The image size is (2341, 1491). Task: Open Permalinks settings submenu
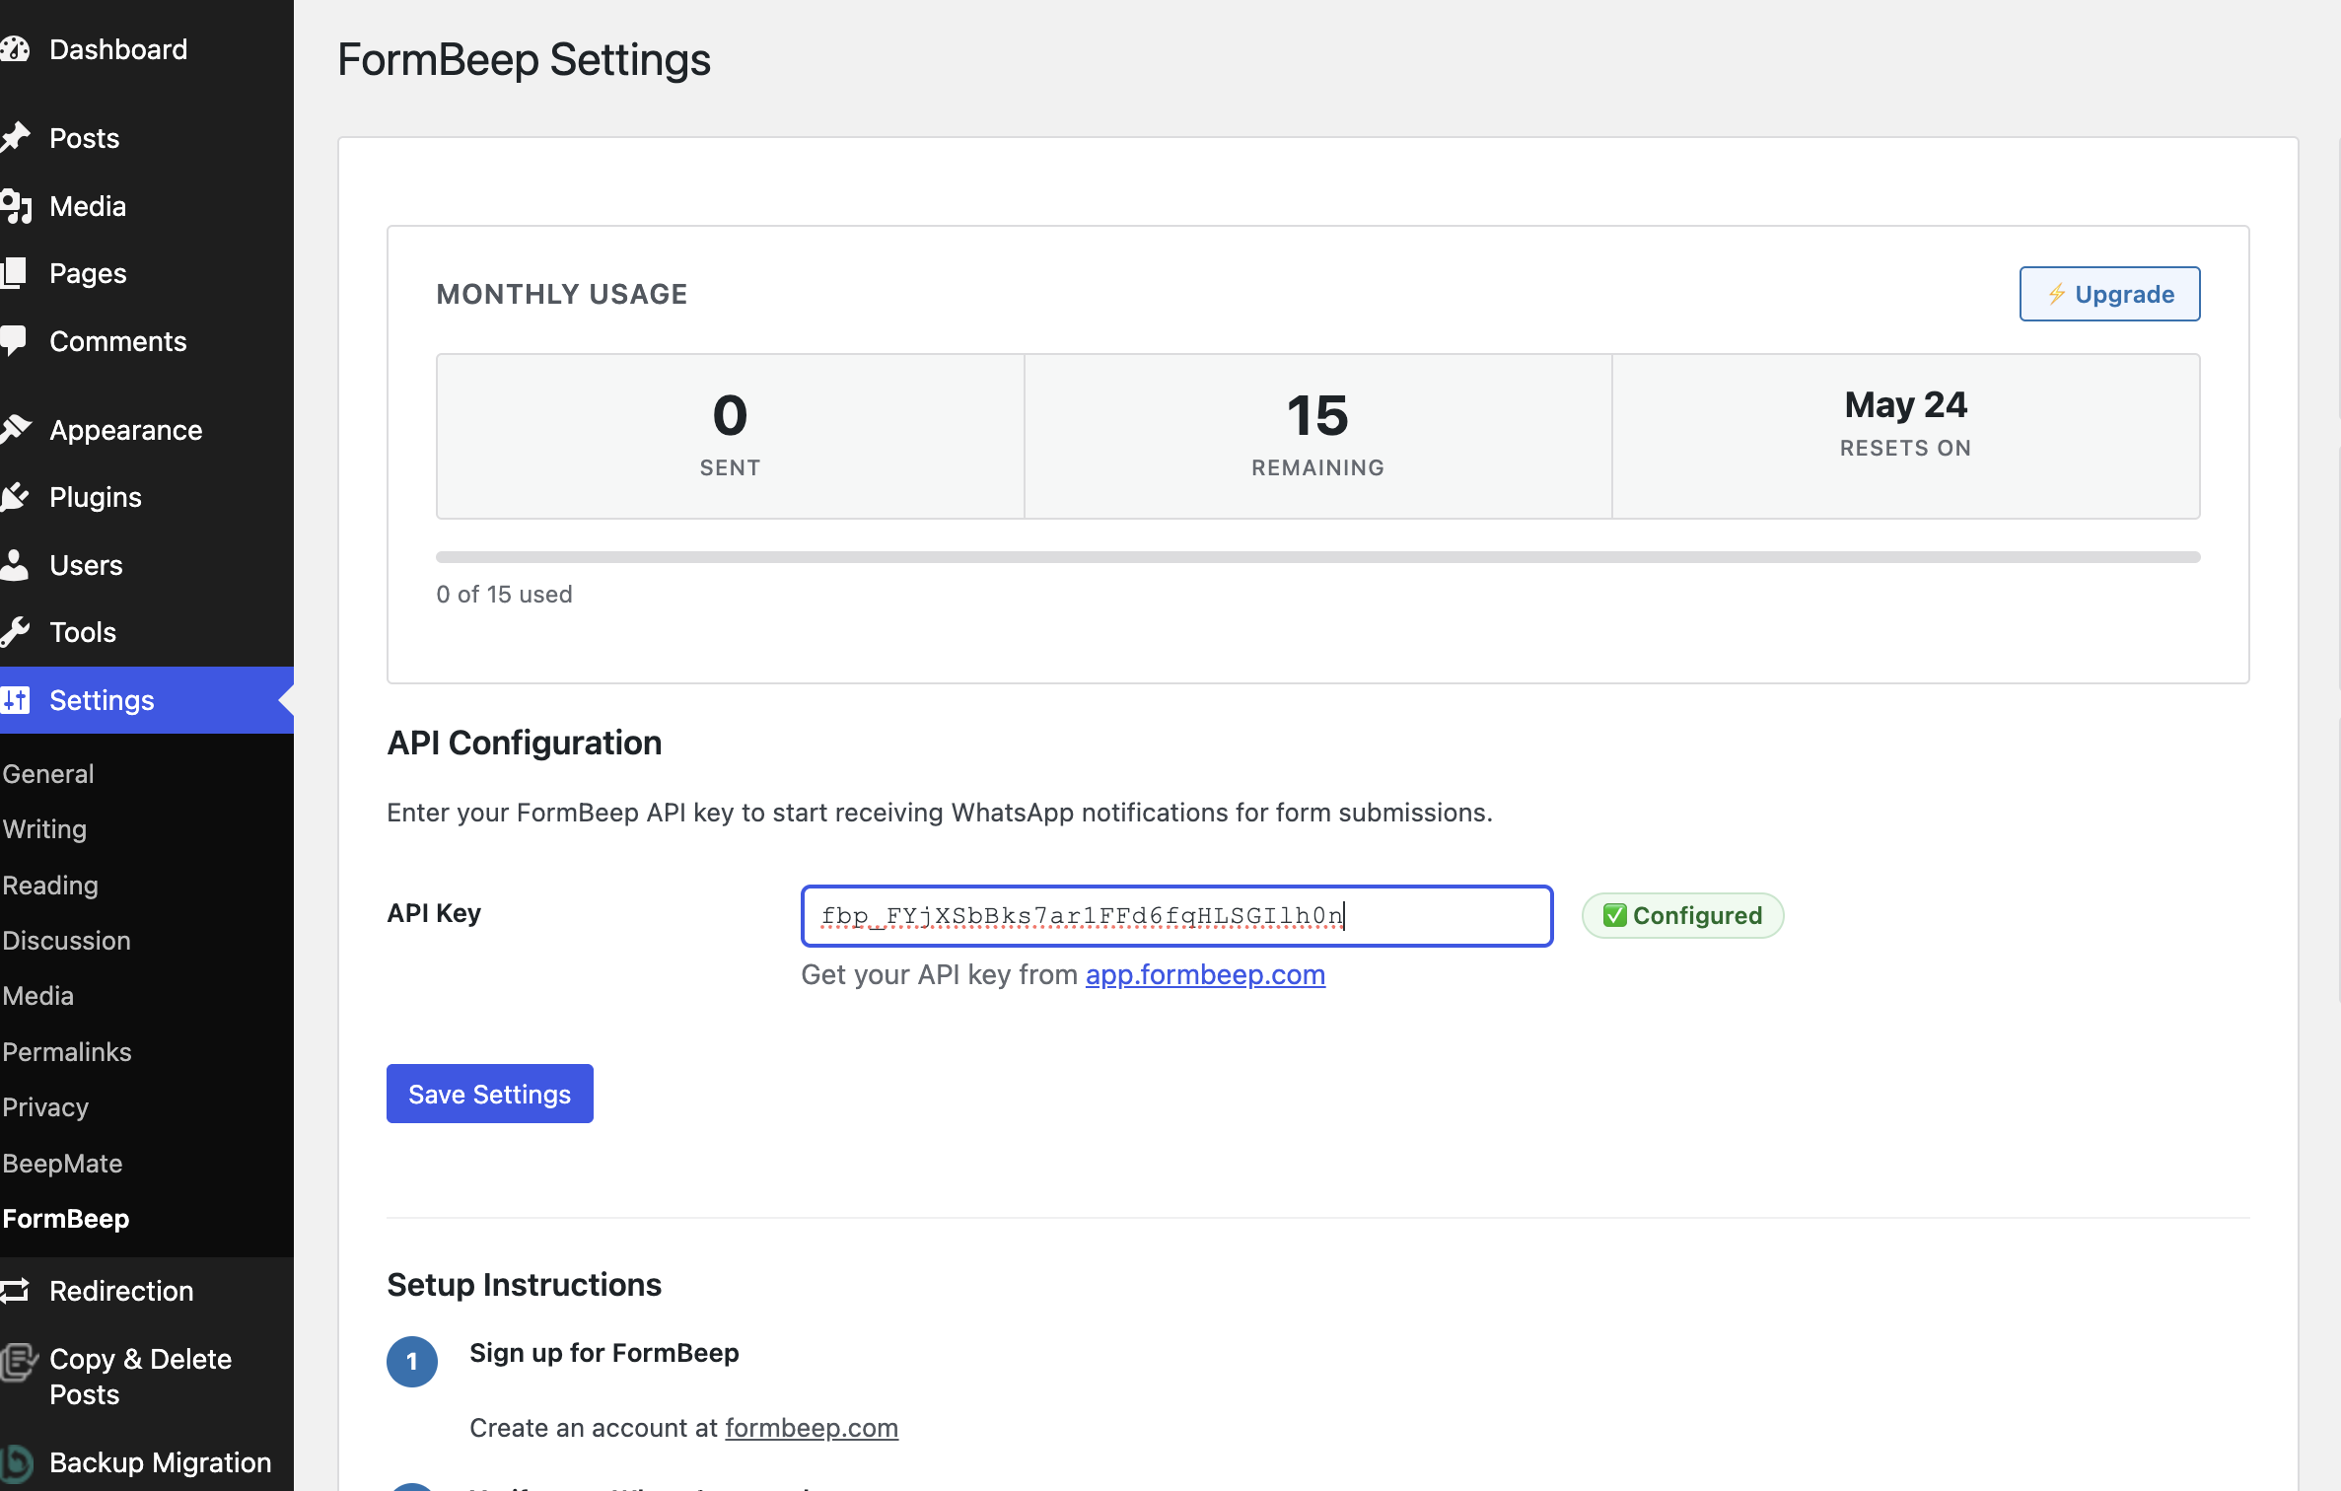[x=67, y=1052]
